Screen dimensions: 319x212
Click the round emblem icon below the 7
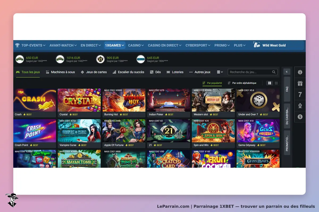[x=300, y=106]
